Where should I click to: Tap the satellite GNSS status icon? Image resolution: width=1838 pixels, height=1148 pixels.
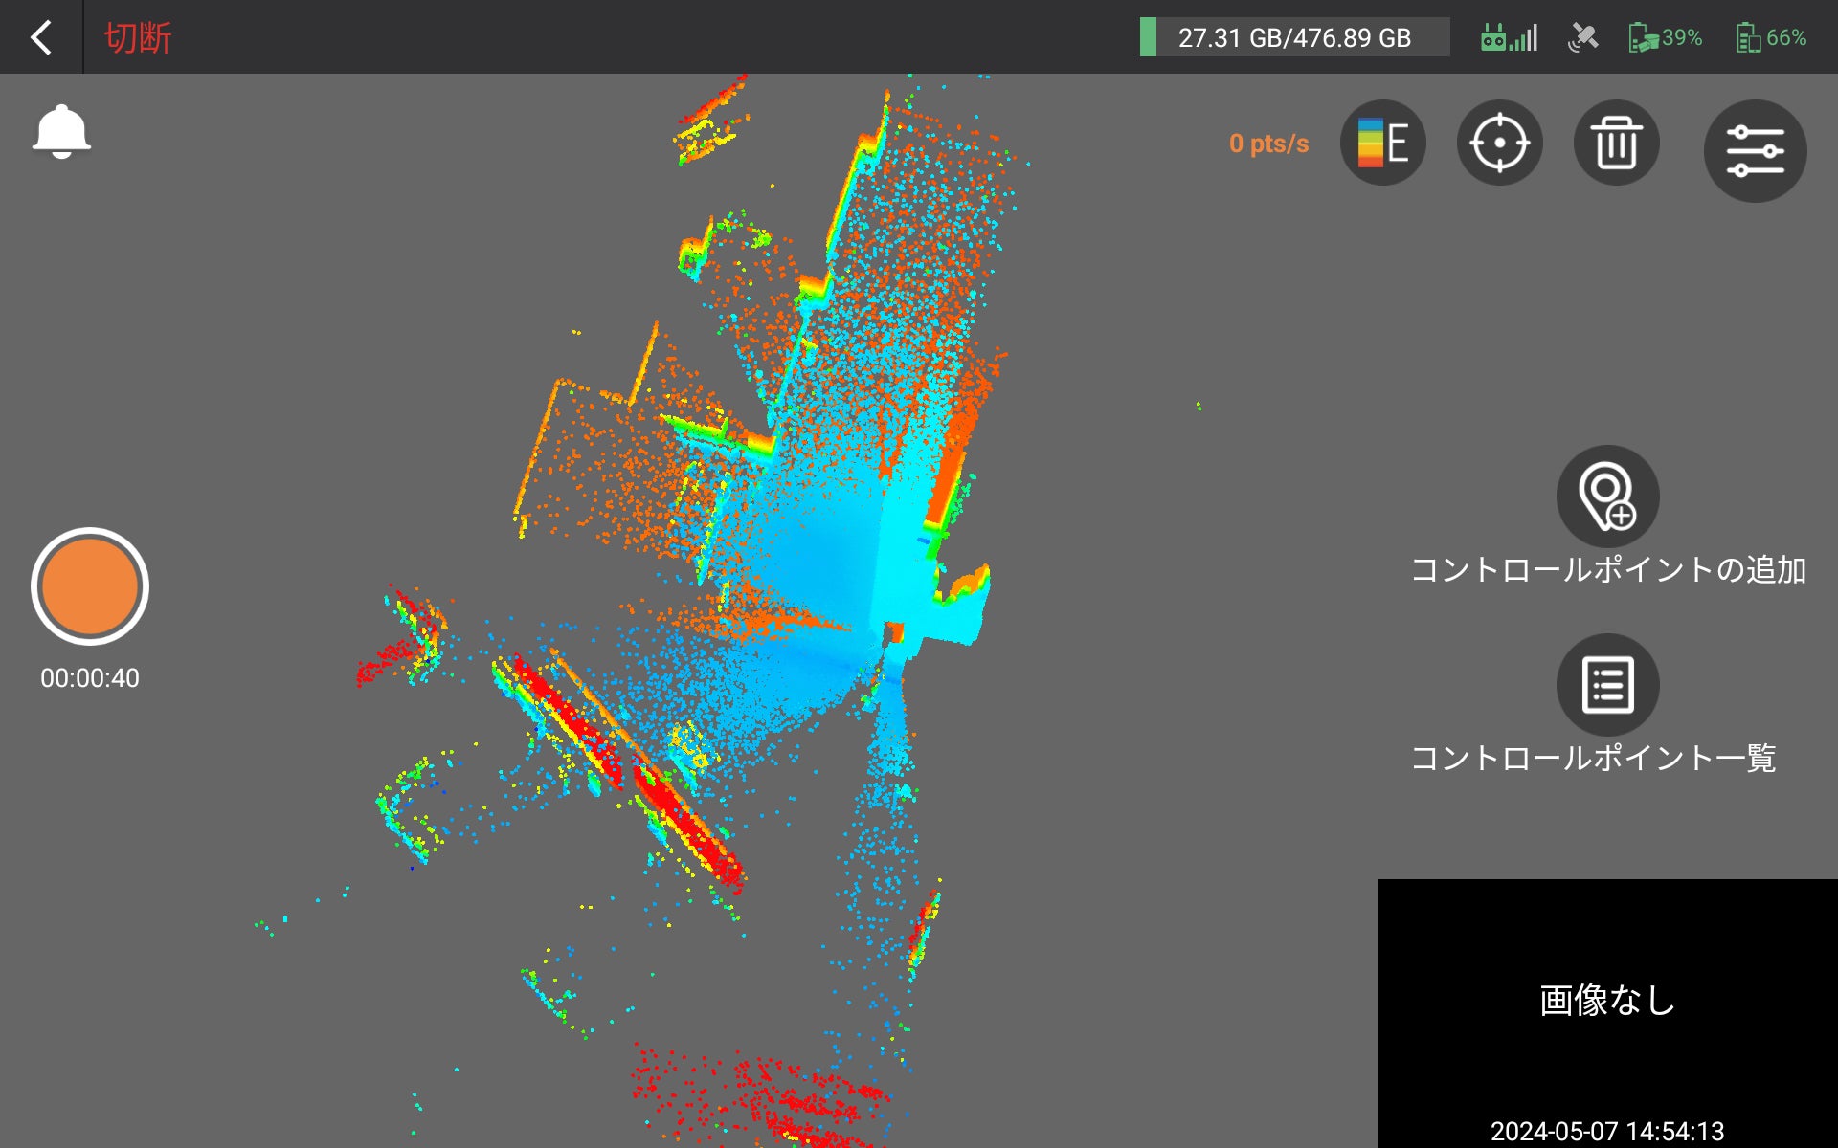(1582, 38)
